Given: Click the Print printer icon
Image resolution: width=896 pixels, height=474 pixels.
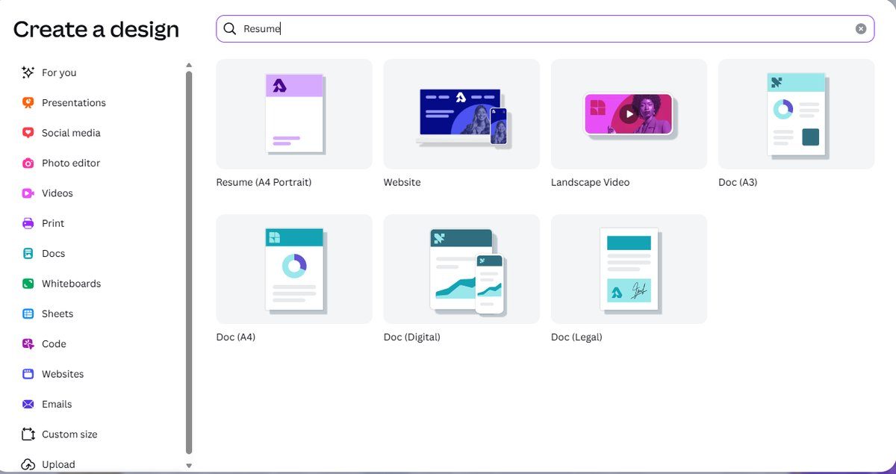Looking at the screenshot, I should pyautogui.click(x=28, y=223).
